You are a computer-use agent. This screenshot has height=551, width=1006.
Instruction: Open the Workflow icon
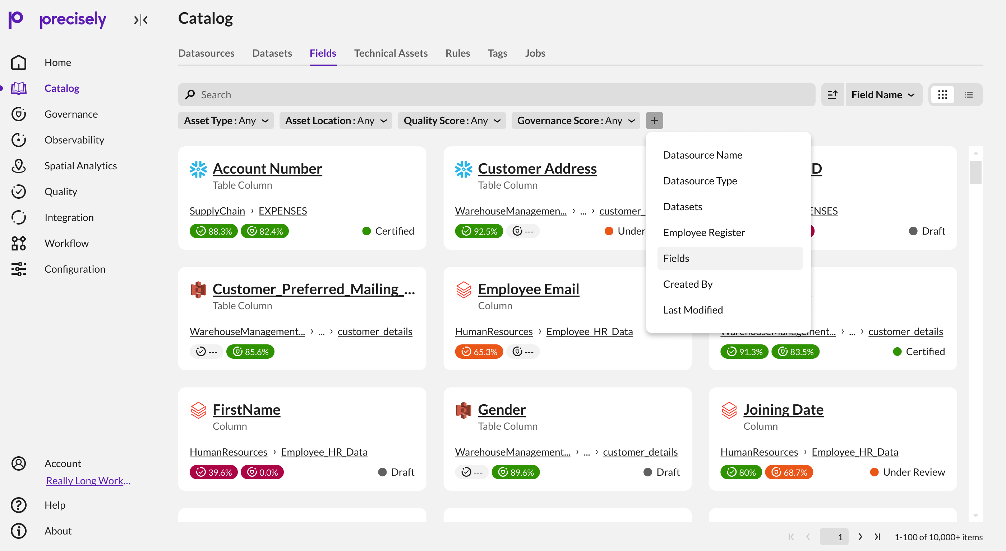(x=18, y=243)
